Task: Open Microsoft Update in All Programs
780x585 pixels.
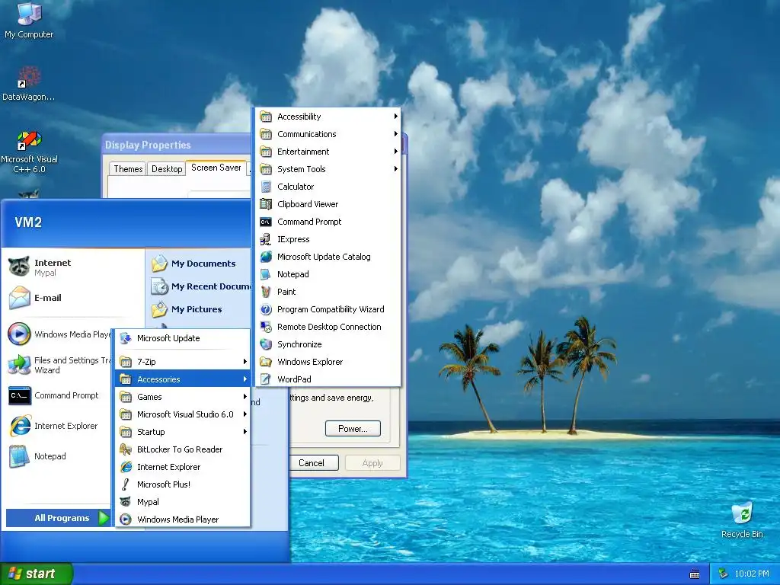Action: [x=183, y=338]
